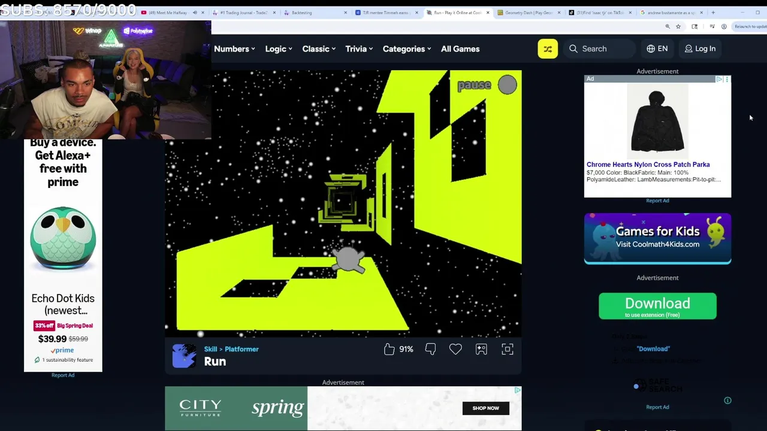The image size is (767, 431).
Task: Enter fullscreen mode for the game
Action: click(x=508, y=349)
